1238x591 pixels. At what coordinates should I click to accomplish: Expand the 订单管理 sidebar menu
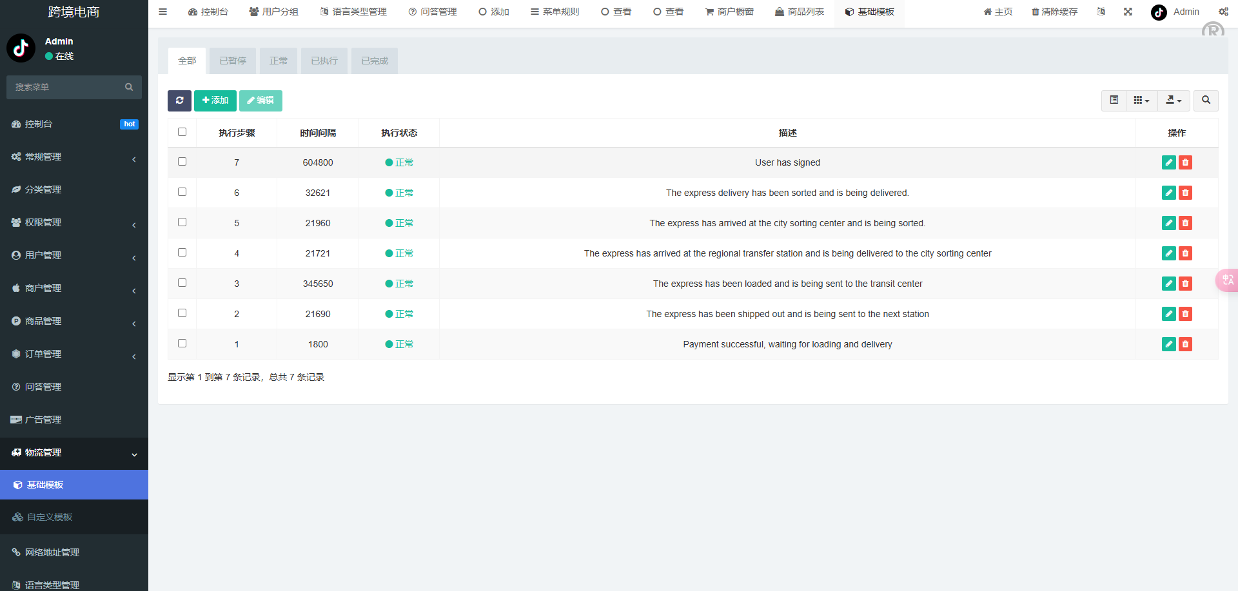pyautogui.click(x=74, y=354)
